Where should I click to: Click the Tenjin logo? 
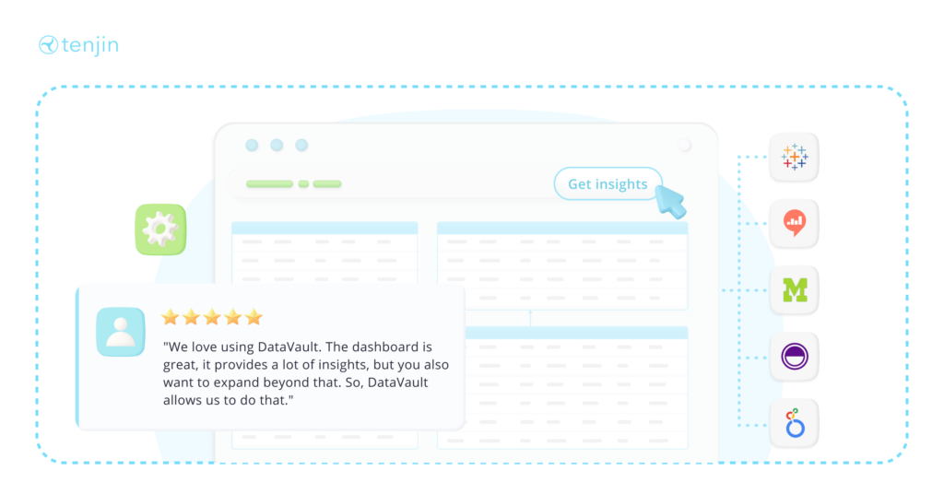click(x=78, y=44)
